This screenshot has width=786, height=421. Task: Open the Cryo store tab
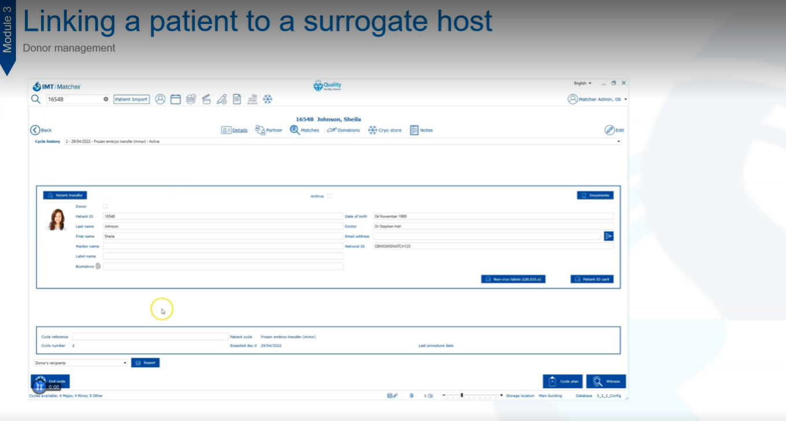tap(385, 130)
